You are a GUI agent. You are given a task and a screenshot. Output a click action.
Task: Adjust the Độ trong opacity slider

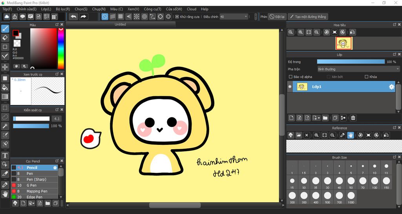(351, 62)
